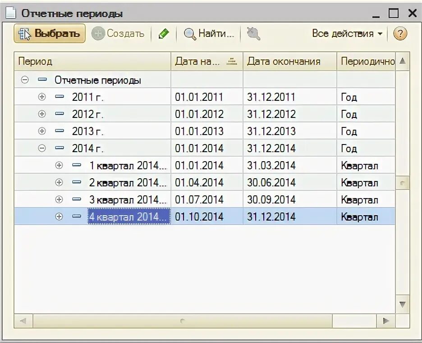This screenshot has height=343, width=422.
Task: Select the 2 квартал 2014 row
Action: coord(205,182)
